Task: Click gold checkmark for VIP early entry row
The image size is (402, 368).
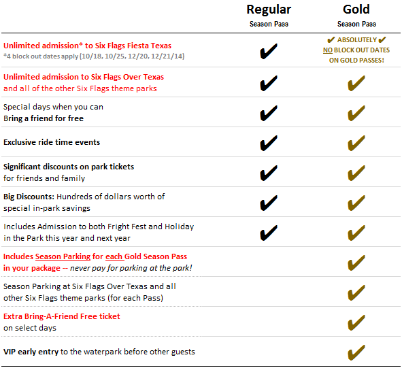Action: [356, 352]
